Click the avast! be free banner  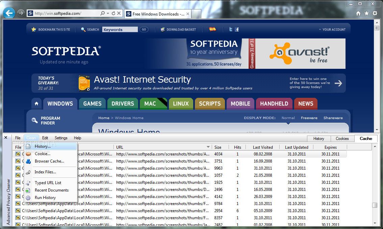click(301, 54)
